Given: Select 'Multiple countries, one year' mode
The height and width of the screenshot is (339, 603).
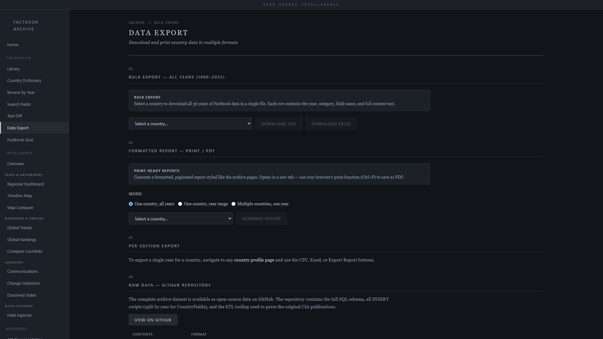Looking at the screenshot, I should coord(233,204).
